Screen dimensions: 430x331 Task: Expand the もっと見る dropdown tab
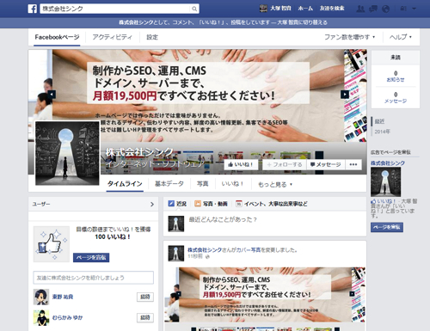pyautogui.click(x=275, y=184)
